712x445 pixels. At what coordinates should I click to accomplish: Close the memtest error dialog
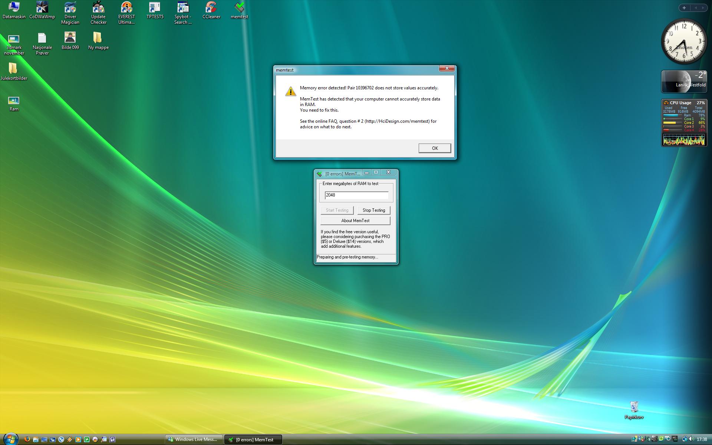tap(447, 68)
